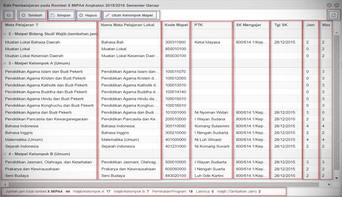
Task: Click the scroll down arrow
Action: tap(336, 178)
